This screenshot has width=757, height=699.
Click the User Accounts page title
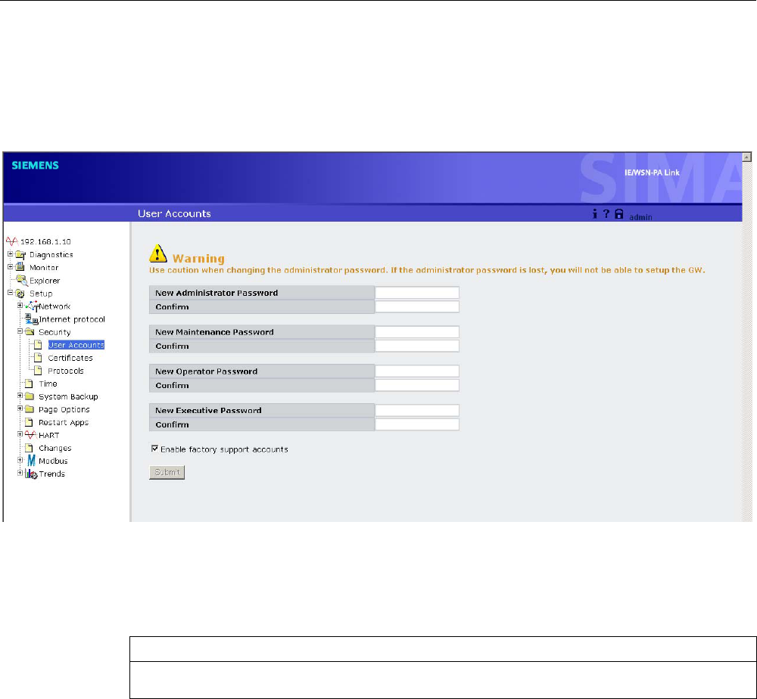[174, 213]
